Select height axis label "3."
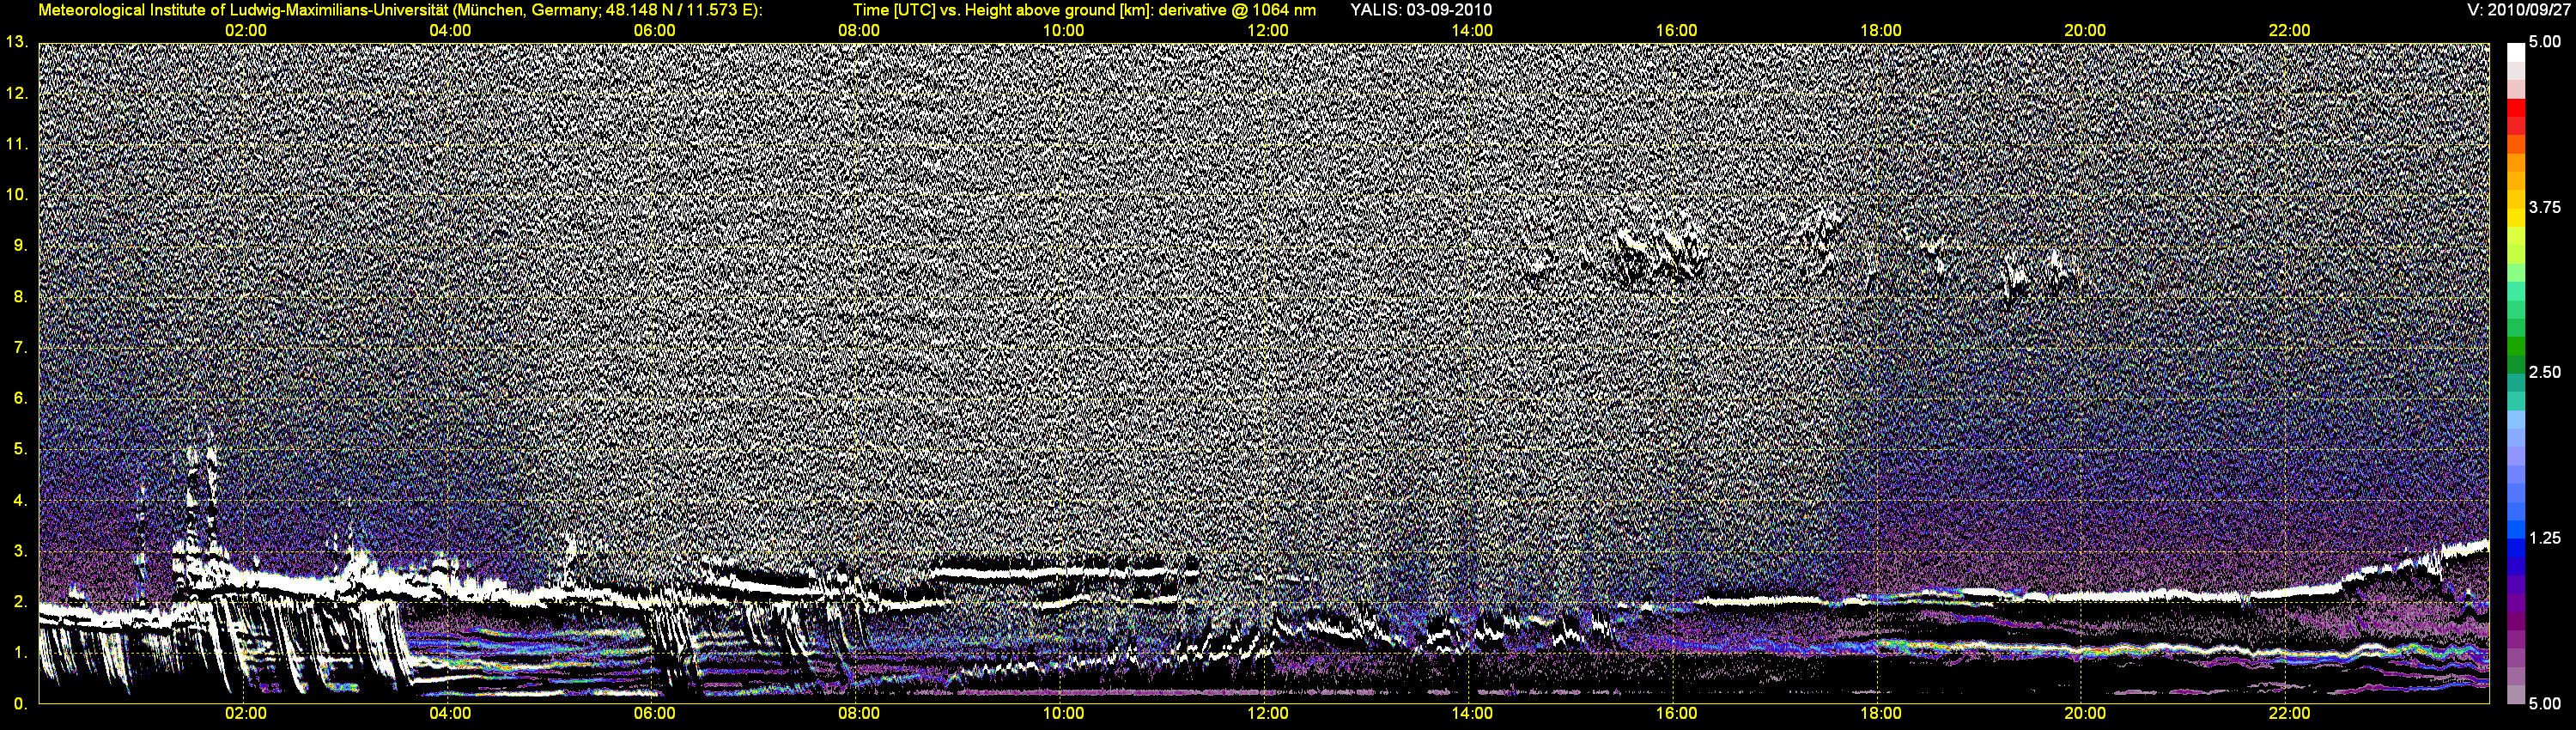2576x730 pixels. tap(21, 551)
